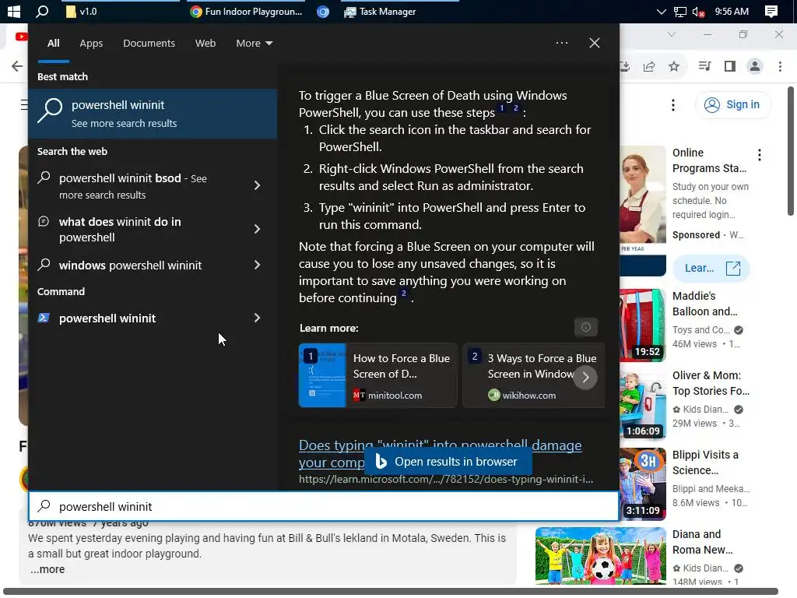Run the powershell wininit command entry

click(x=107, y=318)
